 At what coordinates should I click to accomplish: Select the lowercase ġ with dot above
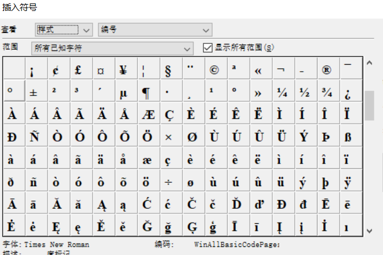(x=216, y=226)
